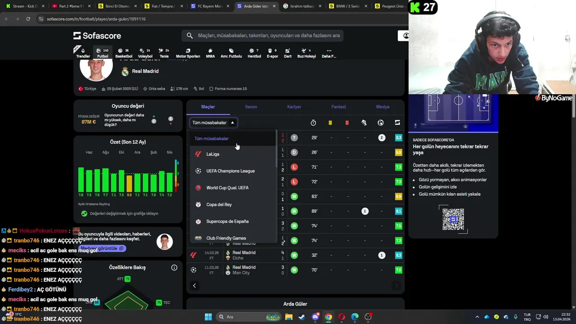This screenshot has width=576, height=324.
Task: Click the yellow card column icon
Action: 330,123
